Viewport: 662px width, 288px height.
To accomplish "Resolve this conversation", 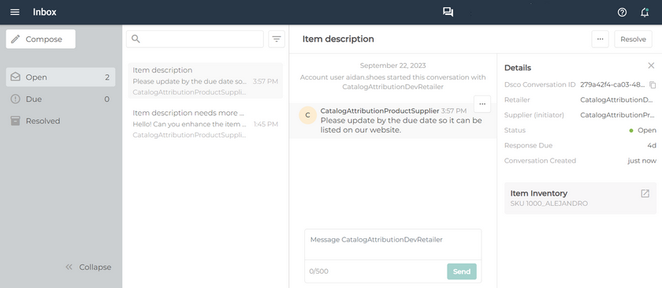I will pyautogui.click(x=633, y=39).
